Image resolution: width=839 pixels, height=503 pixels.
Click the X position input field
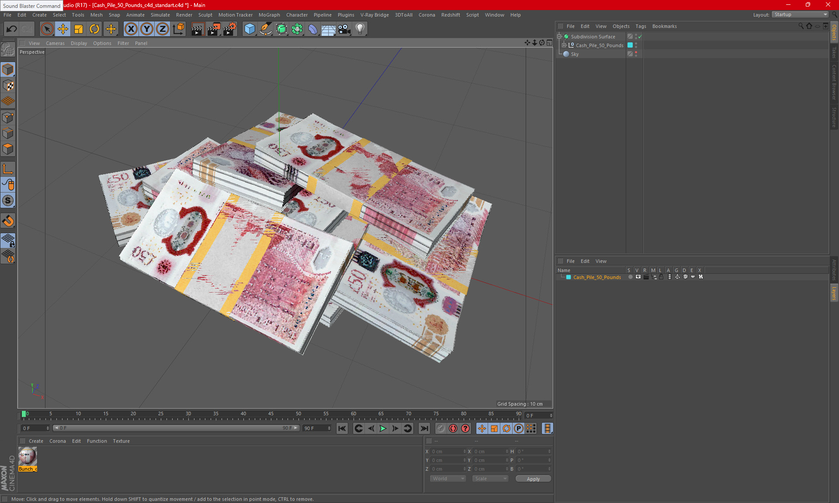448,451
